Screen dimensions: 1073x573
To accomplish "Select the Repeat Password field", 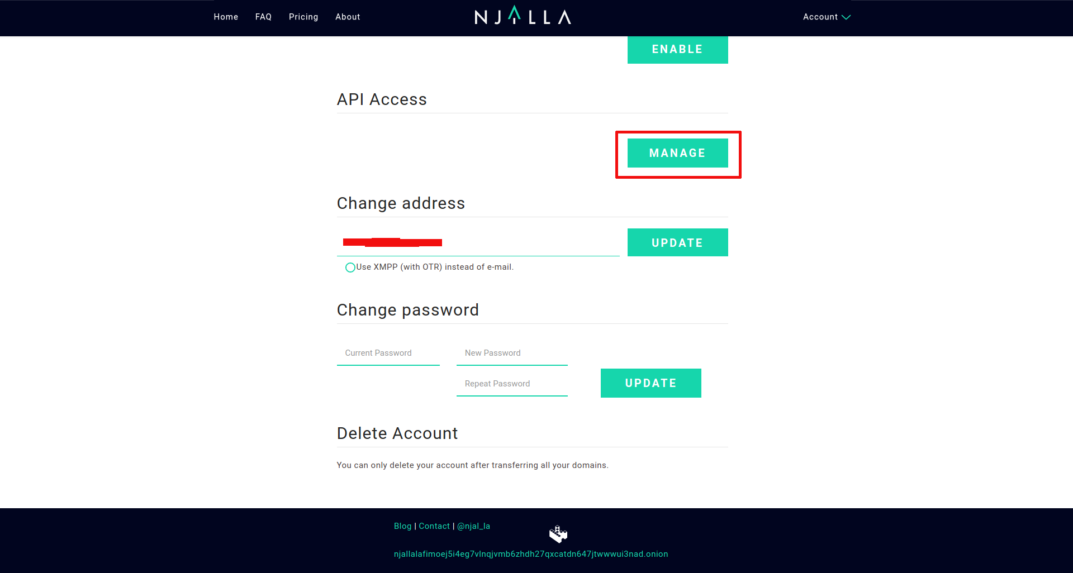I will tap(512, 384).
